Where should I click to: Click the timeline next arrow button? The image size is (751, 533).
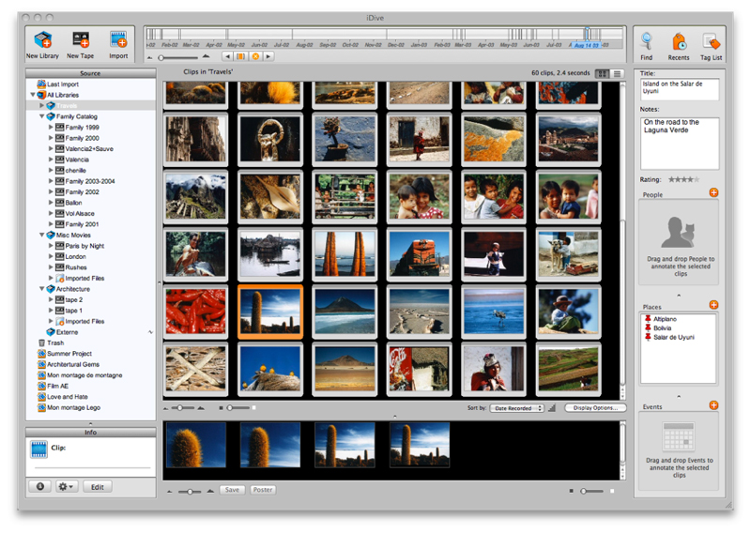pos(268,56)
